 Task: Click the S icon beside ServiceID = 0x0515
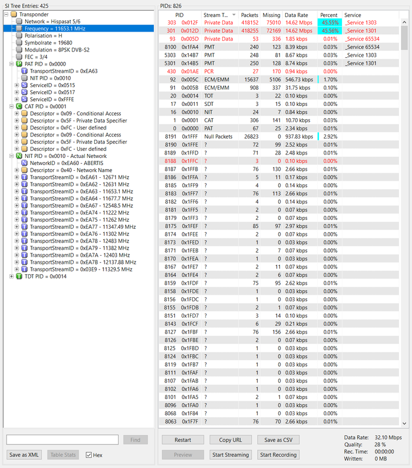coord(25,85)
